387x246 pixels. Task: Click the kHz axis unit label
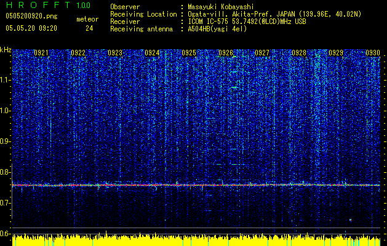(6, 50)
